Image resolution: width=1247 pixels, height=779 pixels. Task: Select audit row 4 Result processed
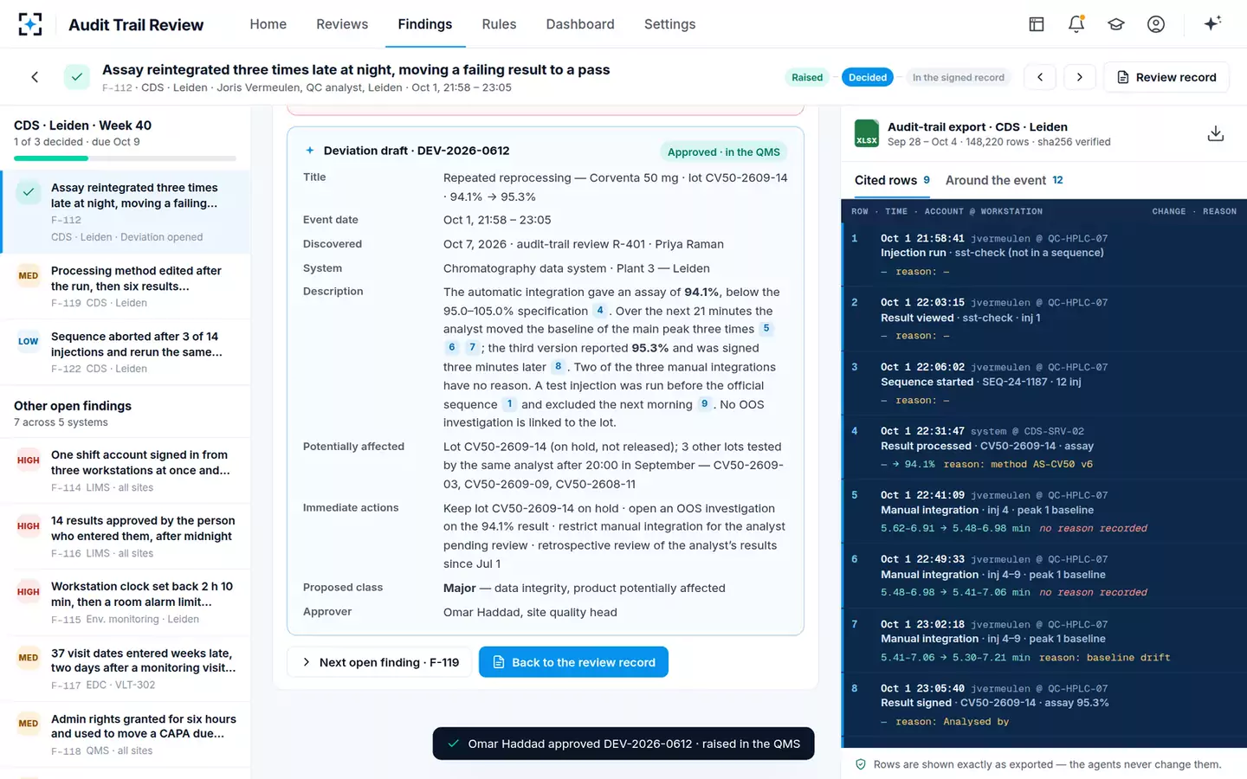coord(1043,447)
